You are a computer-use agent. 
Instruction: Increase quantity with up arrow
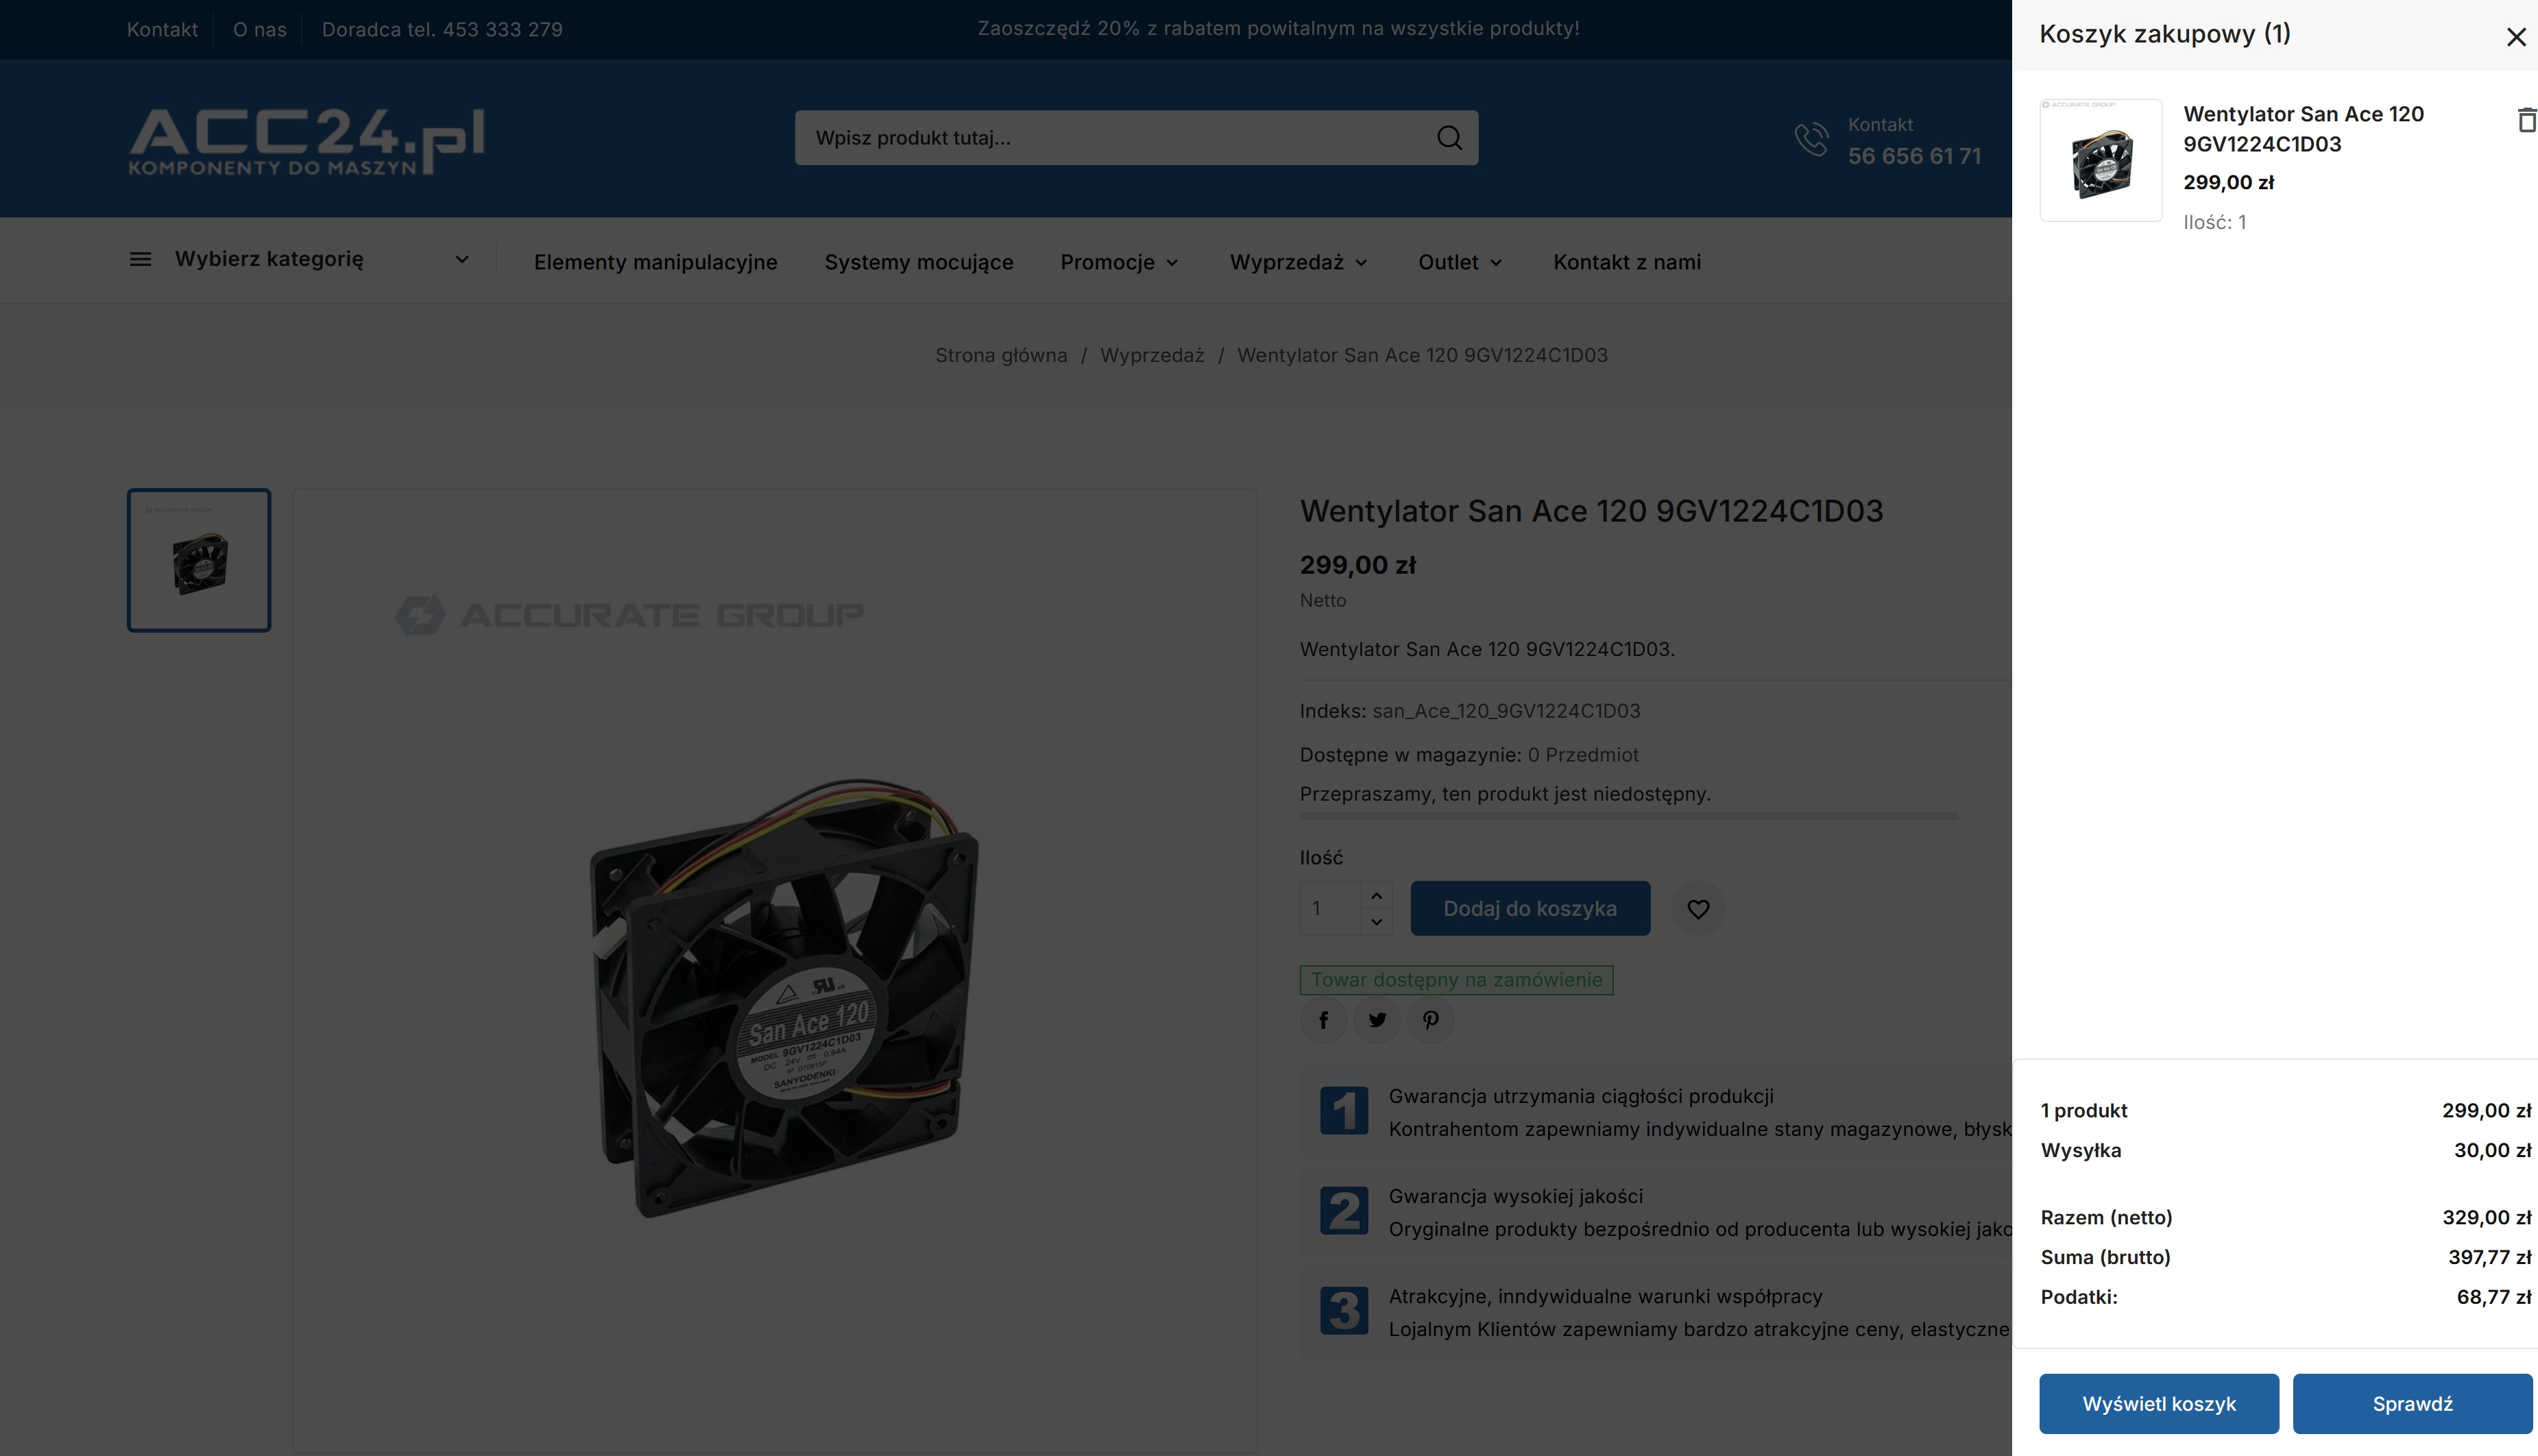click(1377, 895)
